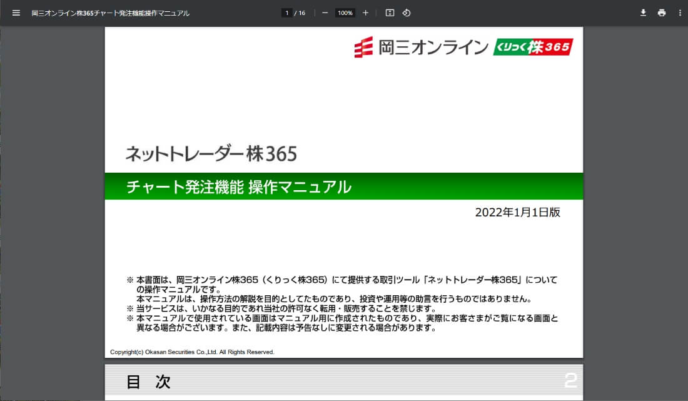Click the 2022年1月1日版 date text

pos(518,212)
